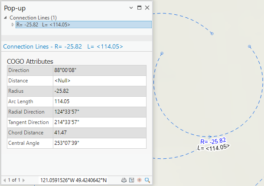The image size is (264, 186).
Task: Click the Radial Direction field label
Action: tap(26, 112)
